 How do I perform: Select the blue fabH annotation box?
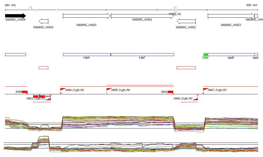pos(87,54)
